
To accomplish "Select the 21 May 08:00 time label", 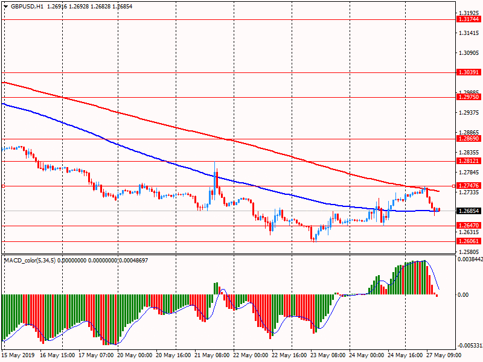I will 212,356.
